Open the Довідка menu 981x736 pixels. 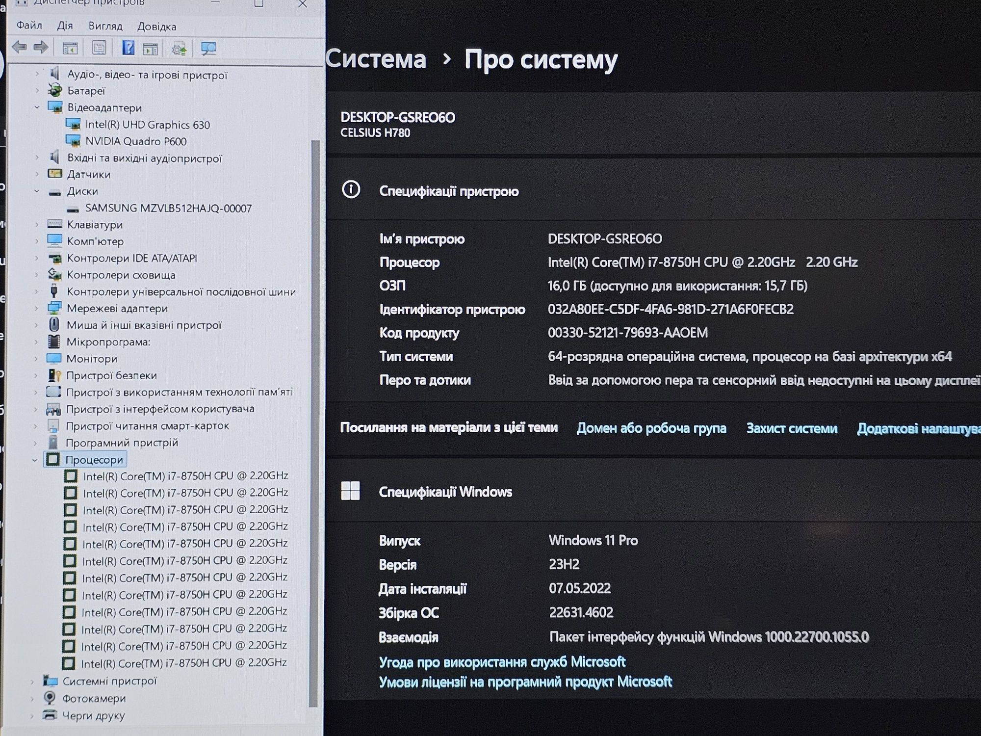(156, 26)
